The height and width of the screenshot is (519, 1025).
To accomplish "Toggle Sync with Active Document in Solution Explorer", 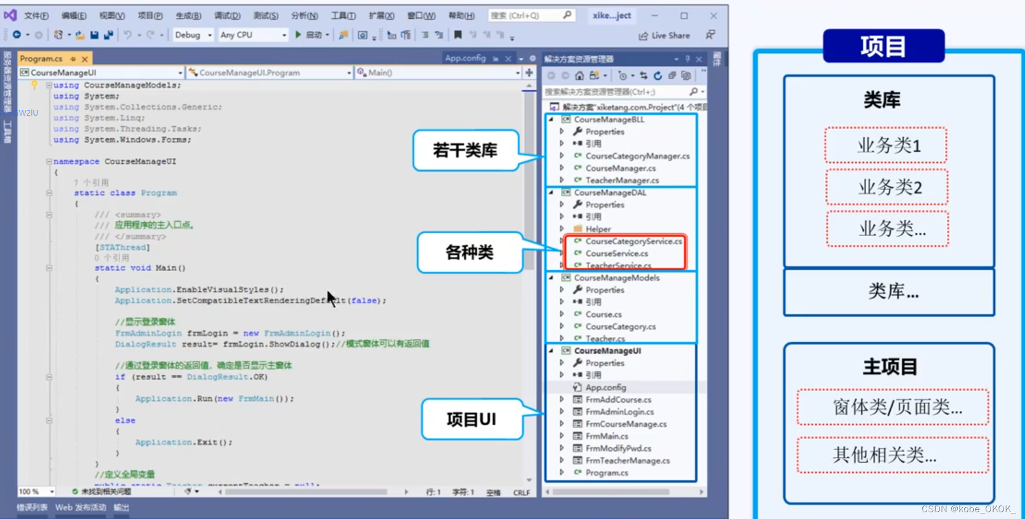I will pyautogui.click(x=643, y=76).
